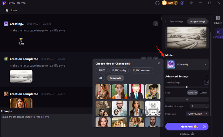Screen dimensions: 223x137
Task: Set Seed mode to Random
Action: pyautogui.click(x=192, y=93)
